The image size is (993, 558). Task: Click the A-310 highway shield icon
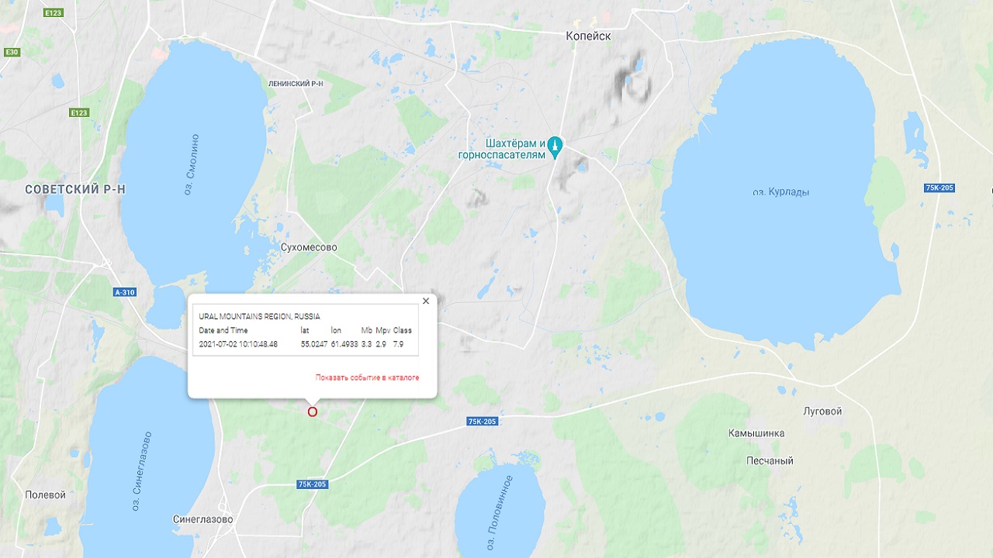124,292
